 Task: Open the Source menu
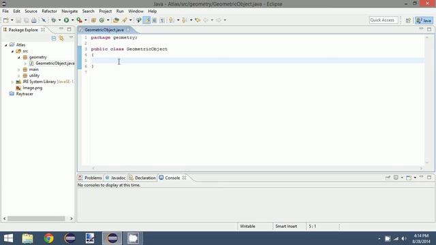[x=31, y=11]
